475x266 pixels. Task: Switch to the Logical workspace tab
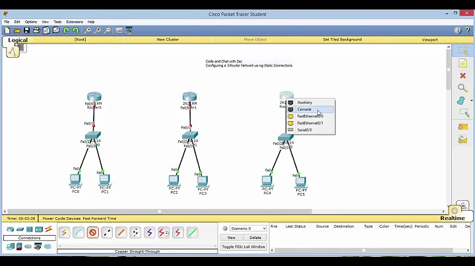tap(18, 40)
